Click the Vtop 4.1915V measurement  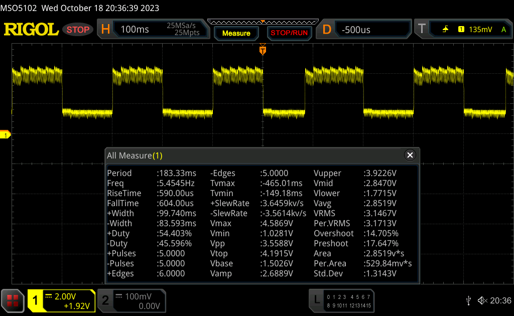tap(251, 253)
